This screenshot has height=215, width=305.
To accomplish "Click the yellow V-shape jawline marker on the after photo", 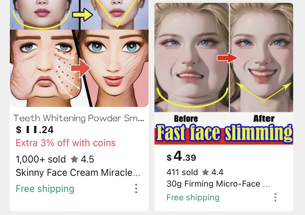I will [264, 91].
